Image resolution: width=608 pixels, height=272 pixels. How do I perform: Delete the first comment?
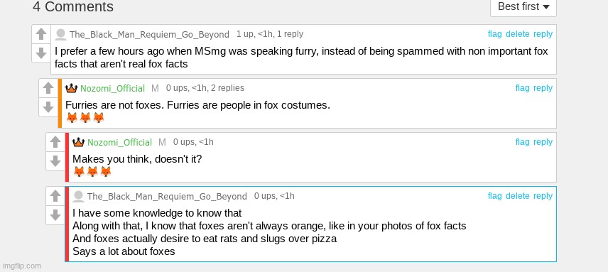tap(518, 34)
